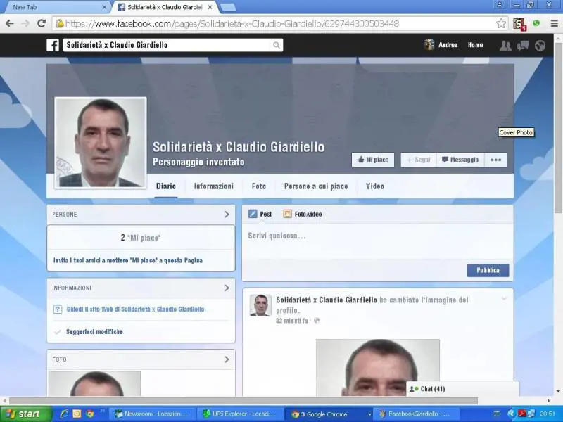Image resolution: width=563 pixels, height=422 pixels.
Task: Bookmark page with star icon
Action: tap(500, 23)
